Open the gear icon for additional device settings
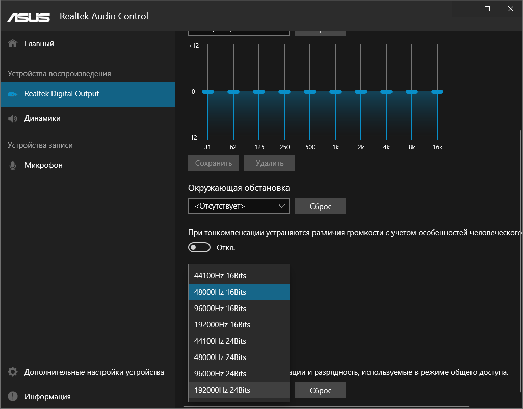The width and height of the screenshot is (523, 409). (13, 372)
